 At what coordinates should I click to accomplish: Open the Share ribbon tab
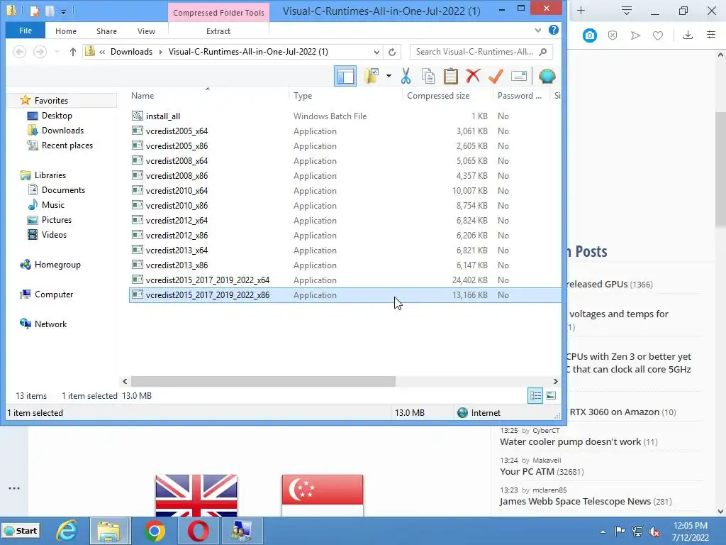(106, 31)
